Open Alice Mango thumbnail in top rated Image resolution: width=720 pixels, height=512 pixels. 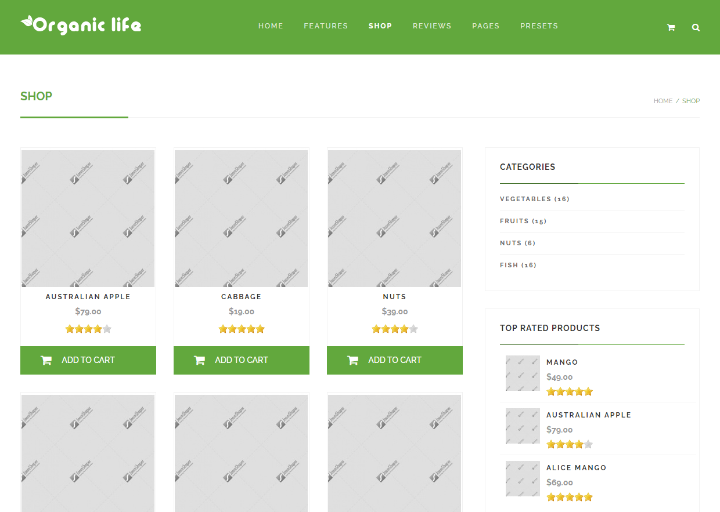pos(523,478)
